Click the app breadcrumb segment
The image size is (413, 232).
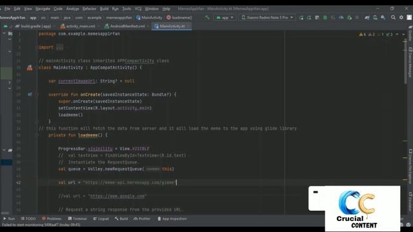(x=33, y=17)
